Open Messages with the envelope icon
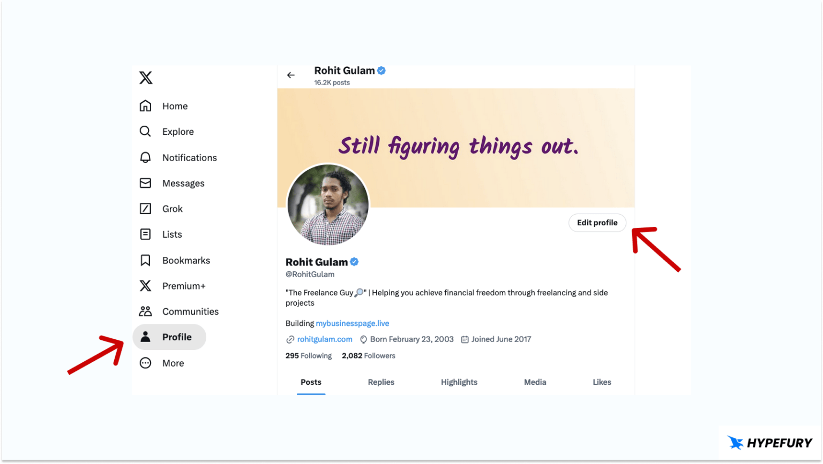The height and width of the screenshot is (464, 823). click(145, 183)
